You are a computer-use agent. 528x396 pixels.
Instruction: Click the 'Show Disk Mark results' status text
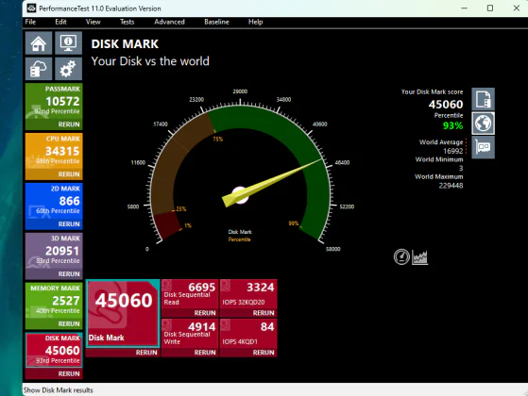(x=58, y=390)
